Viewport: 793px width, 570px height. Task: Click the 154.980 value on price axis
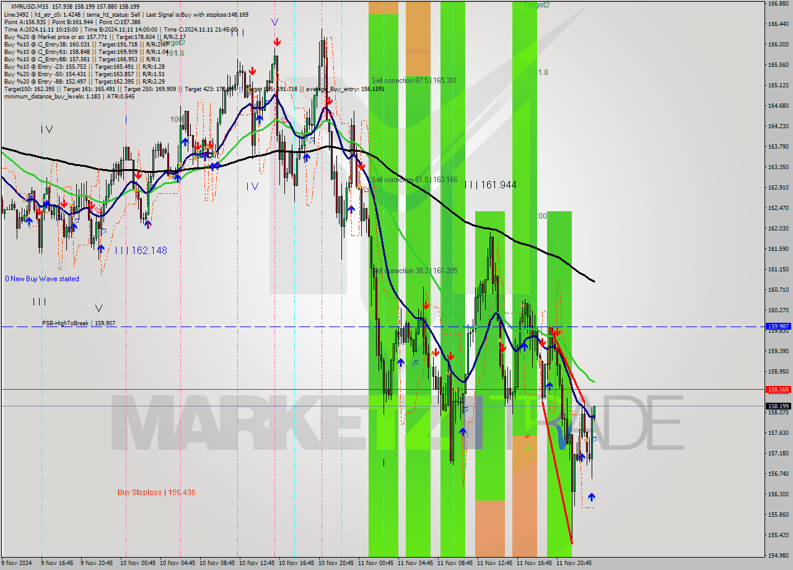point(778,555)
